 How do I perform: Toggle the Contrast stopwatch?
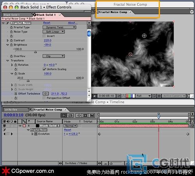click(x=11, y=40)
